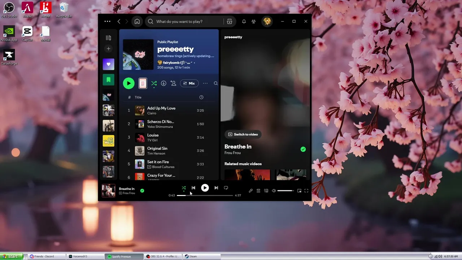Open artist link Clairo
This screenshot has width=462, height=260.
click(x=152, y=113)
